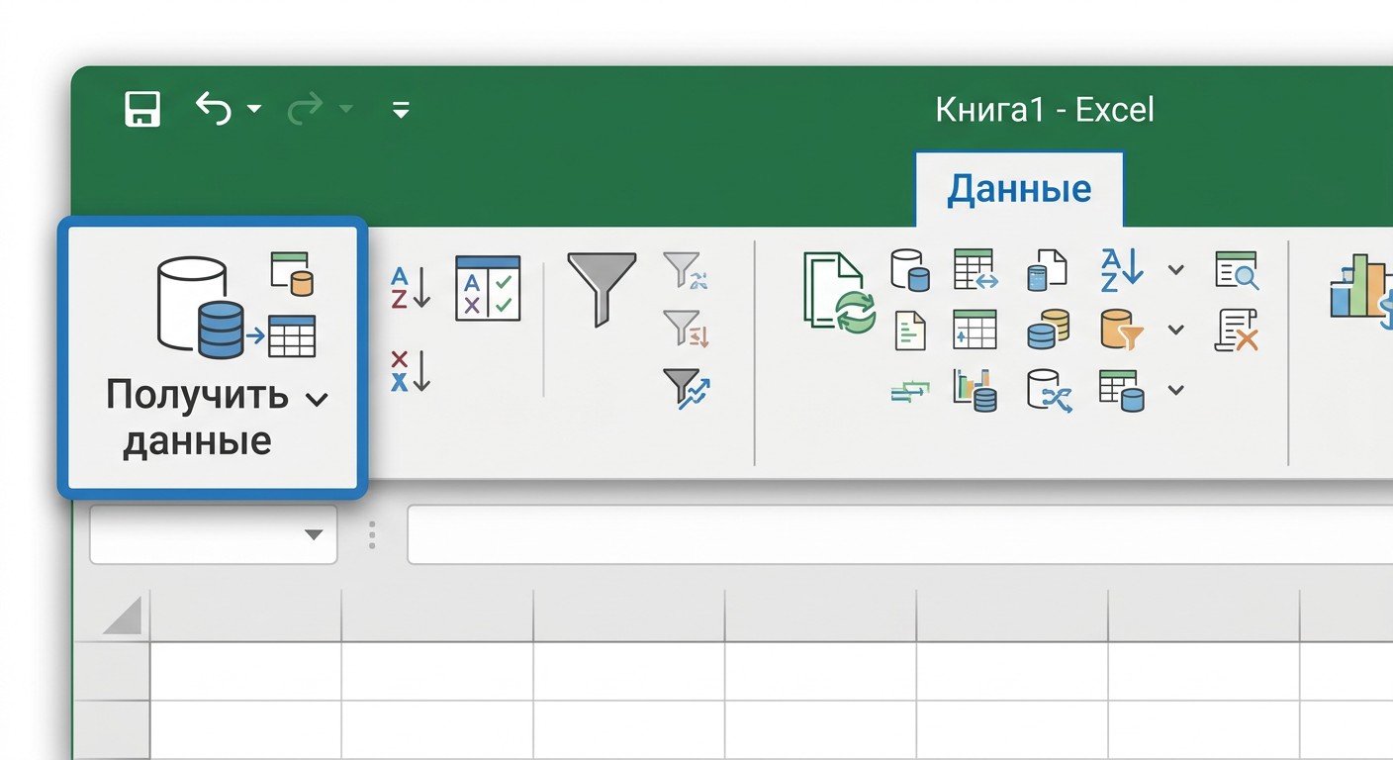
Task: Click the white cylinder with blue database icon
Action: point(909,269)
